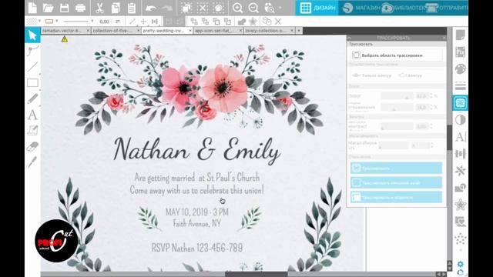Close the ramadan-vector tab
The image size is (493, 277).
coord(88,31)
